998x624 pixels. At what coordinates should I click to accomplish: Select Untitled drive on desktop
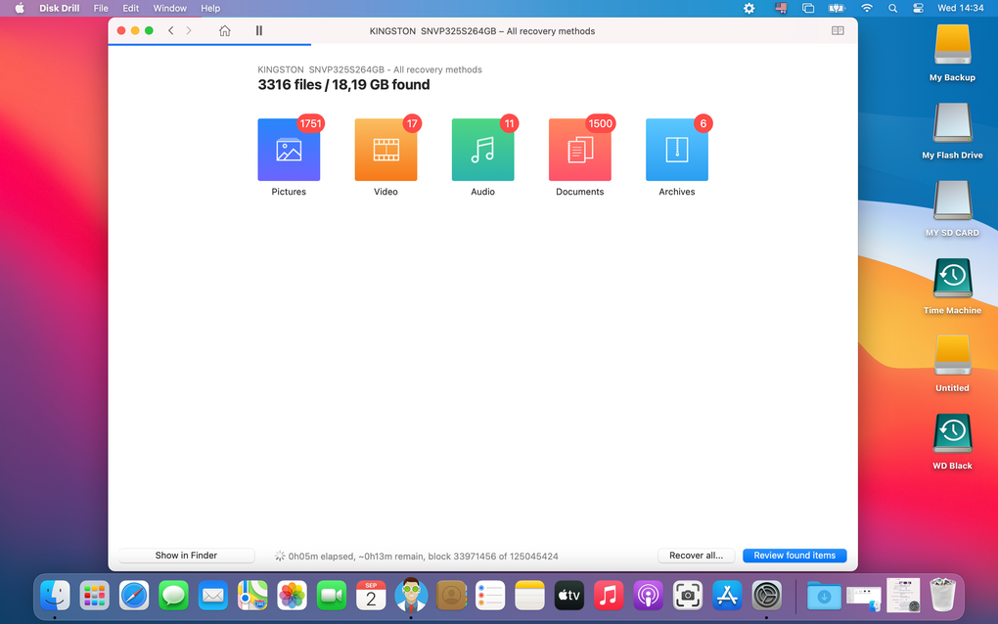pos(952,364)
